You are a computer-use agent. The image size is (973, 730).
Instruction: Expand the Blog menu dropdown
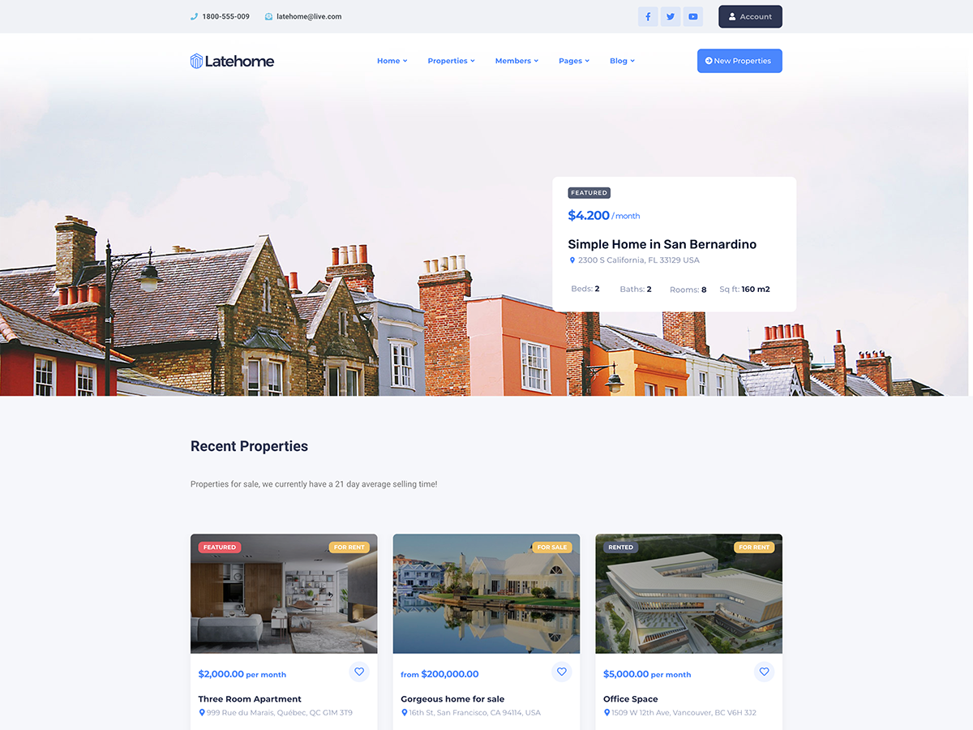623,61
